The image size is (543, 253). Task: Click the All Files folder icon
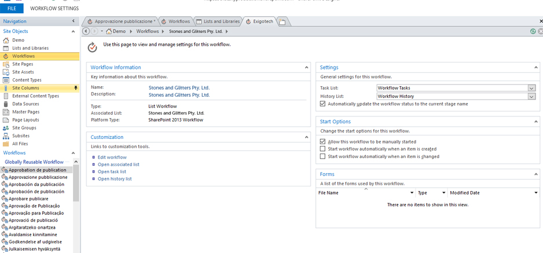(6, 144)
